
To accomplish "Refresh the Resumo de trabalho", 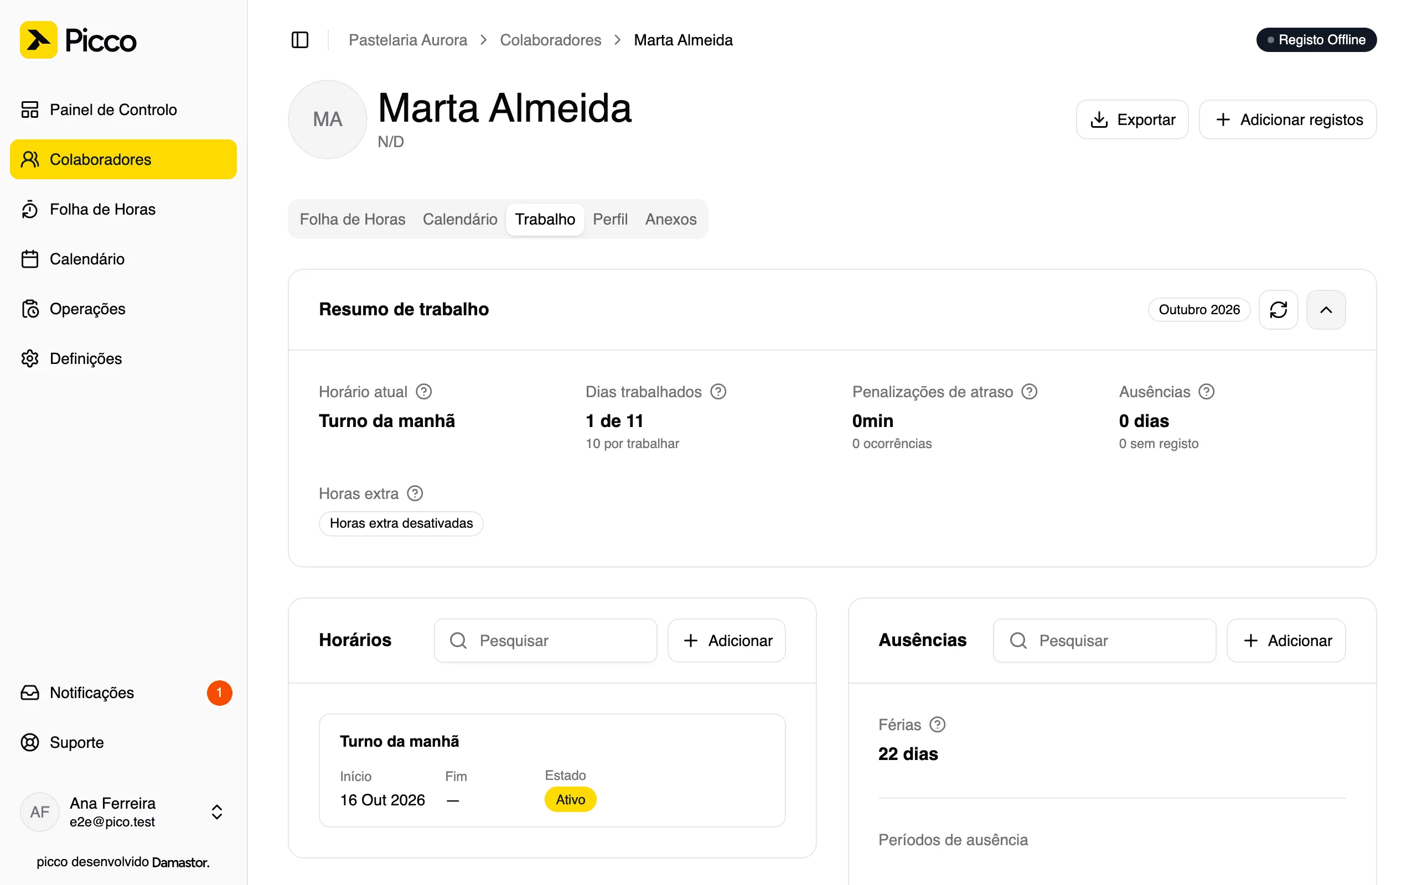I will [1278, 310].
